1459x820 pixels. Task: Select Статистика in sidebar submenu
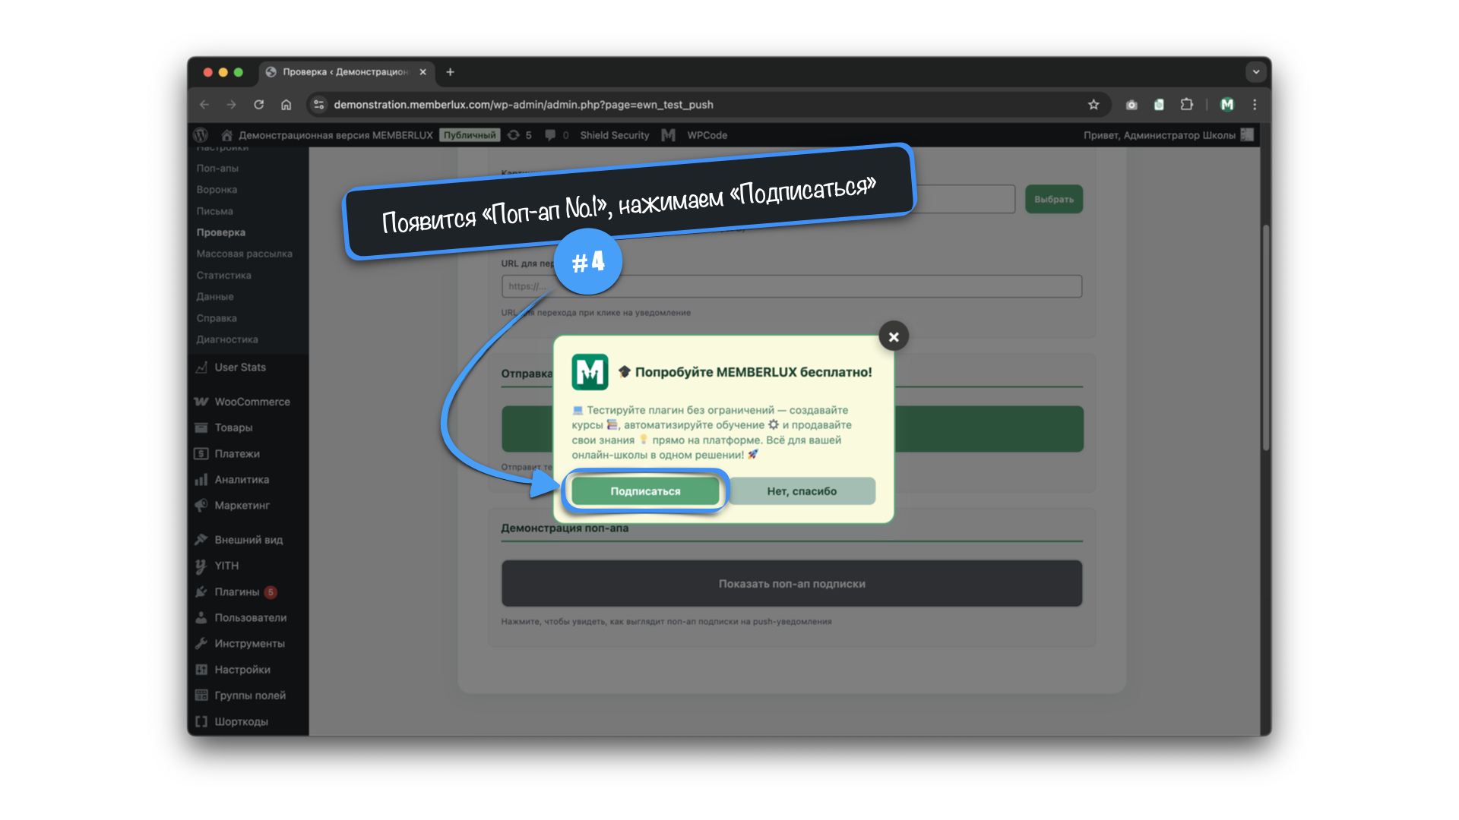(223, 276)
